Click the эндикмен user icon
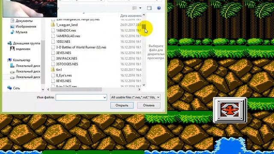The image size is (274, 154). pyautogui.click(x=12, y=49)
